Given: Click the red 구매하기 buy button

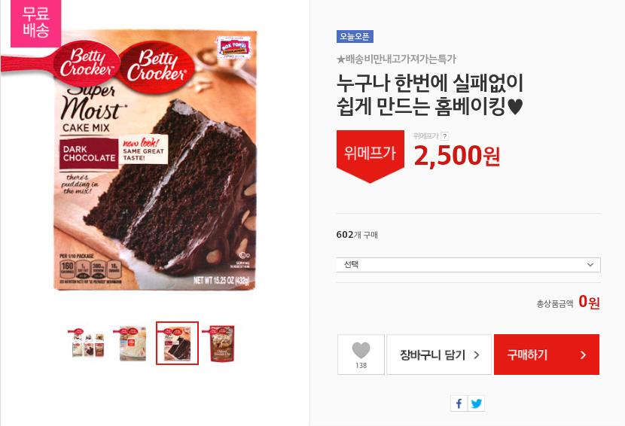Looking at the screenshot, I should tap(547, 354).
